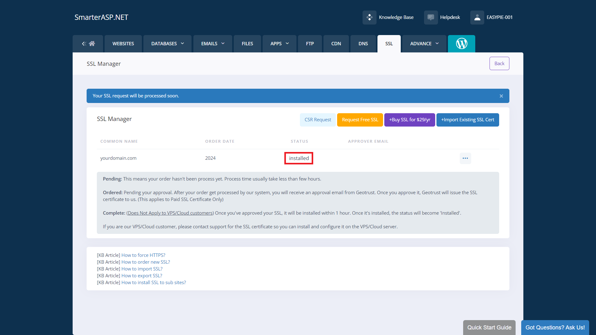The height and width of the screenshot is (335, 596).
Task: Click the Back button
Action: (x=499, y=63)
